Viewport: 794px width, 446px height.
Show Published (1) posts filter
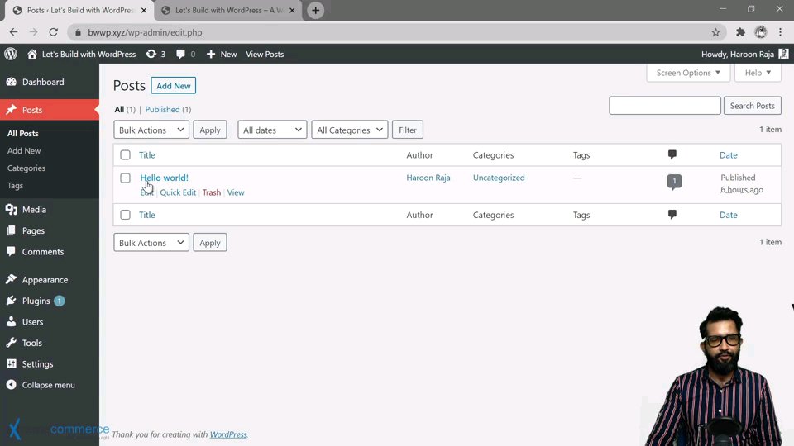(x=168, y=109)
